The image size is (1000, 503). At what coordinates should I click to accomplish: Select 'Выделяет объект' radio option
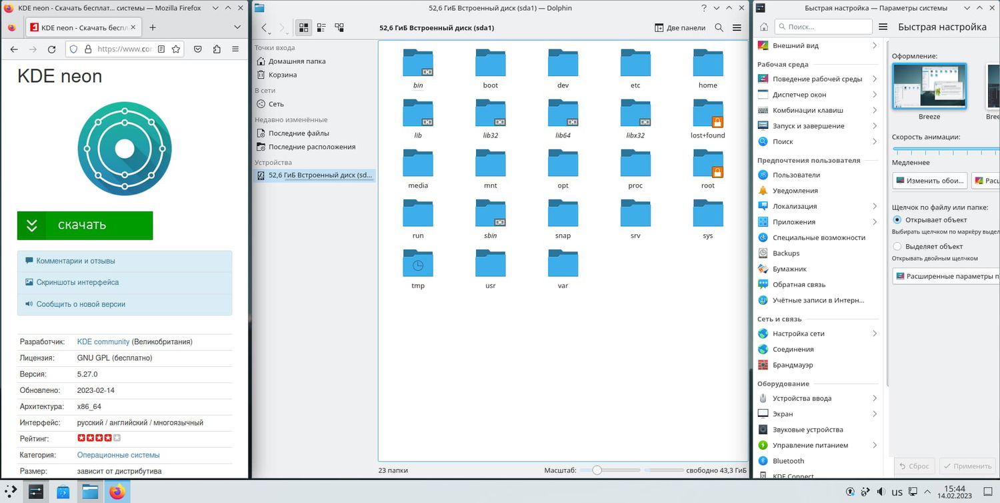click(897, 246)
